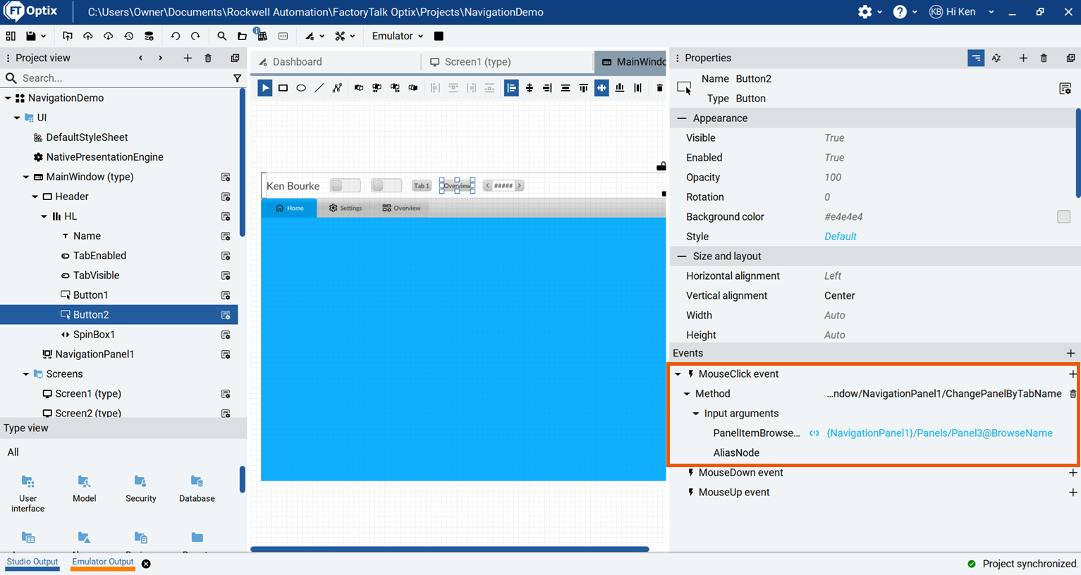The image size is (1081, 575).
Task: Redo the last undone action
Action: (195, 36)
